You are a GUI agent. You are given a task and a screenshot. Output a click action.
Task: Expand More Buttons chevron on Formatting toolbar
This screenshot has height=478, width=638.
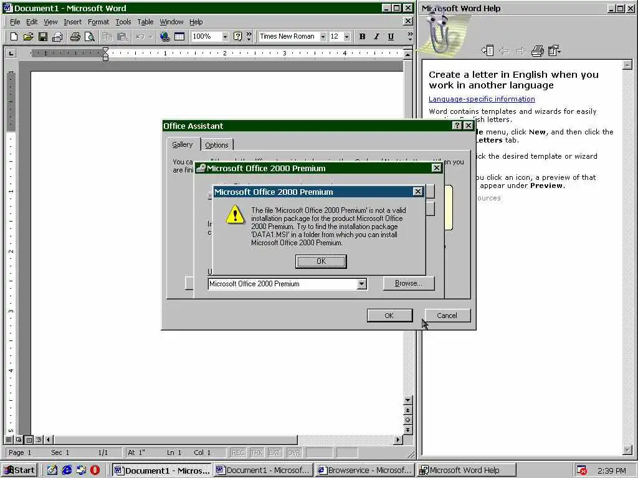tap(410, 37)
